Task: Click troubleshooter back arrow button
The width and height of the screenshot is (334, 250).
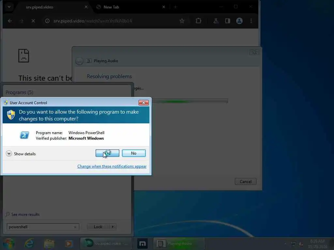Action: click(x=79, y=61)
